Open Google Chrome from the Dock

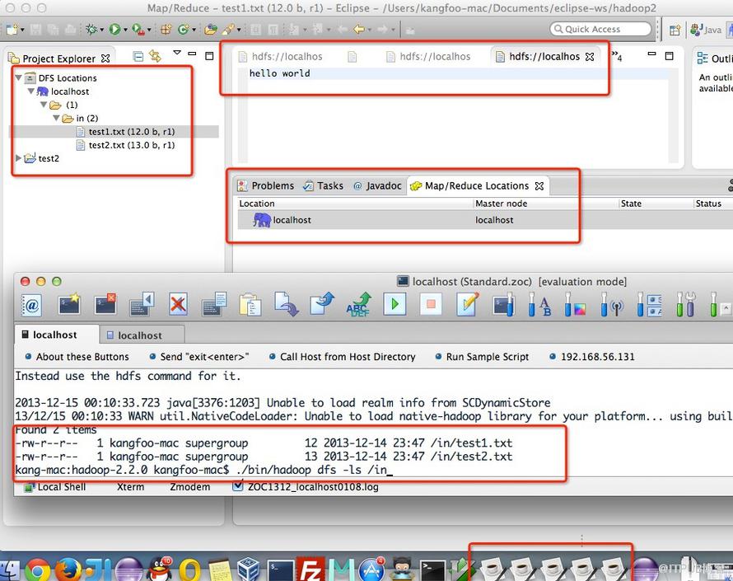[38, 570]
